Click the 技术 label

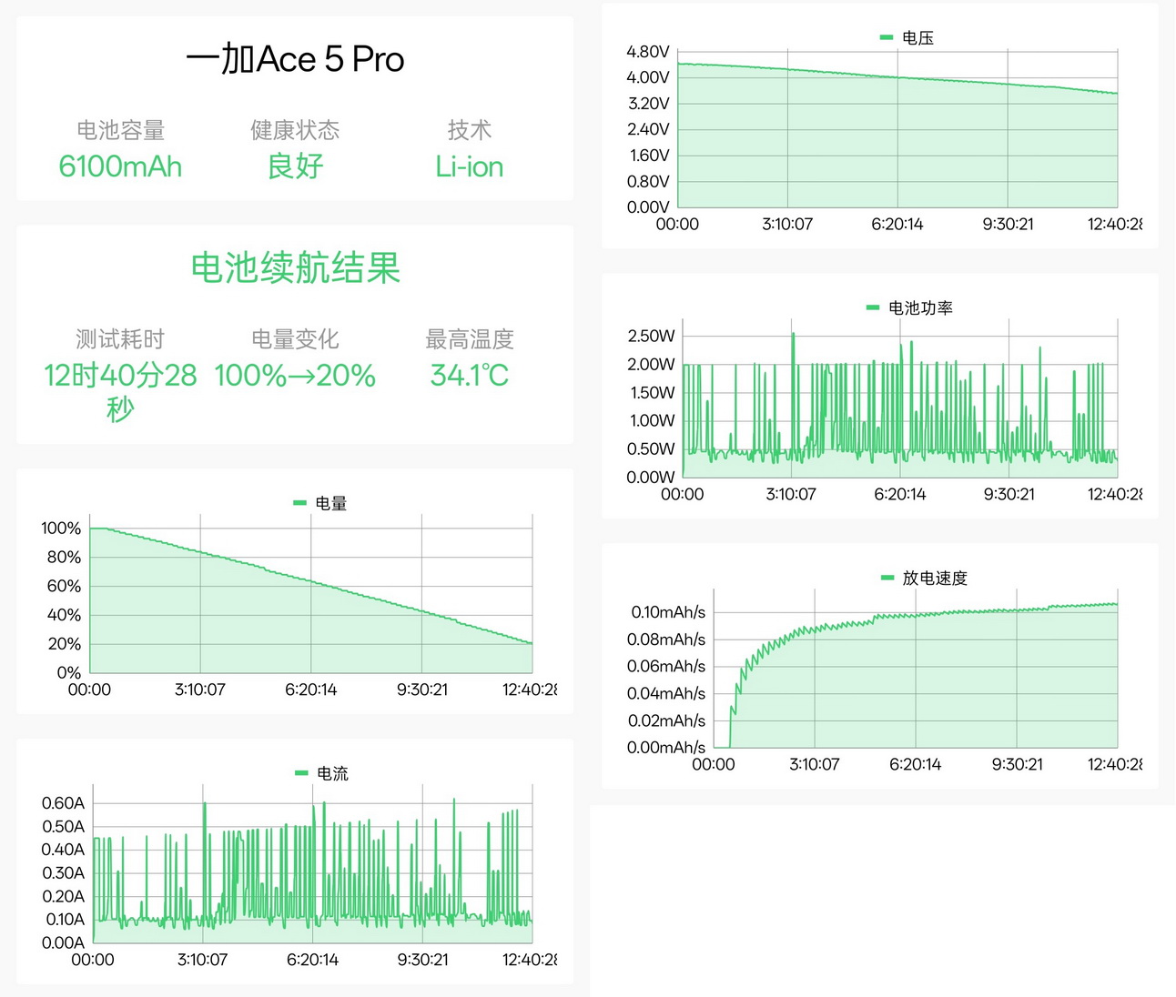point(470,130)
